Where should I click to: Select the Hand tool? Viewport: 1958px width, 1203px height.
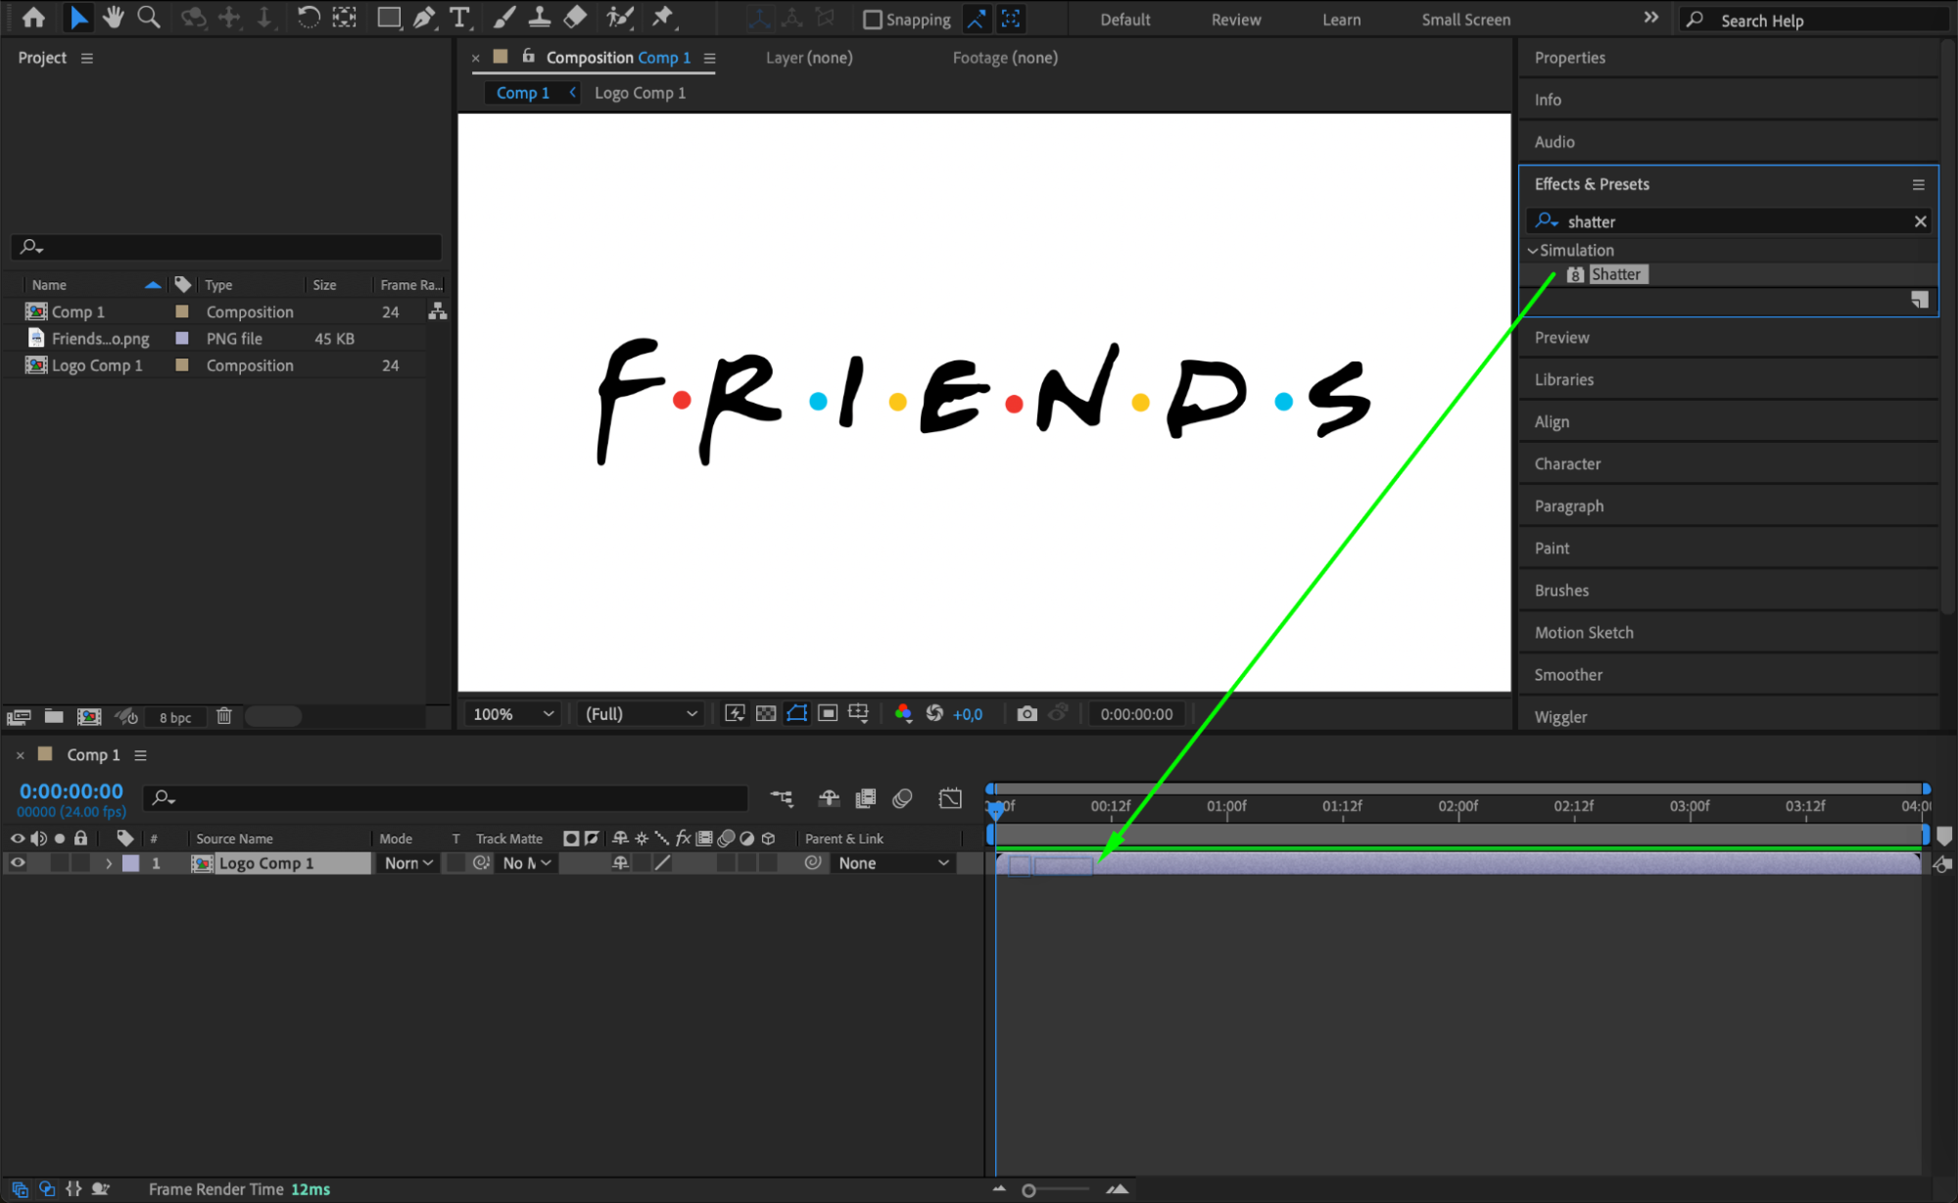(x=114, y=17)
